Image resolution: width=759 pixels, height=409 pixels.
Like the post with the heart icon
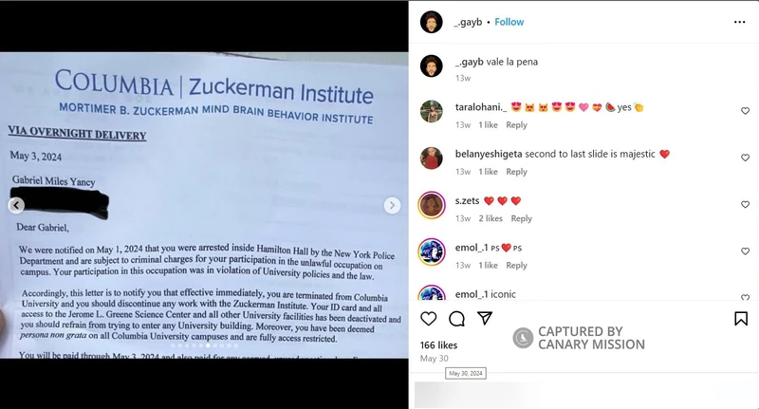(429, 319)
